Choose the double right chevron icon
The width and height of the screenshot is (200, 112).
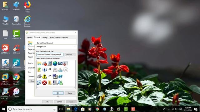49,76
